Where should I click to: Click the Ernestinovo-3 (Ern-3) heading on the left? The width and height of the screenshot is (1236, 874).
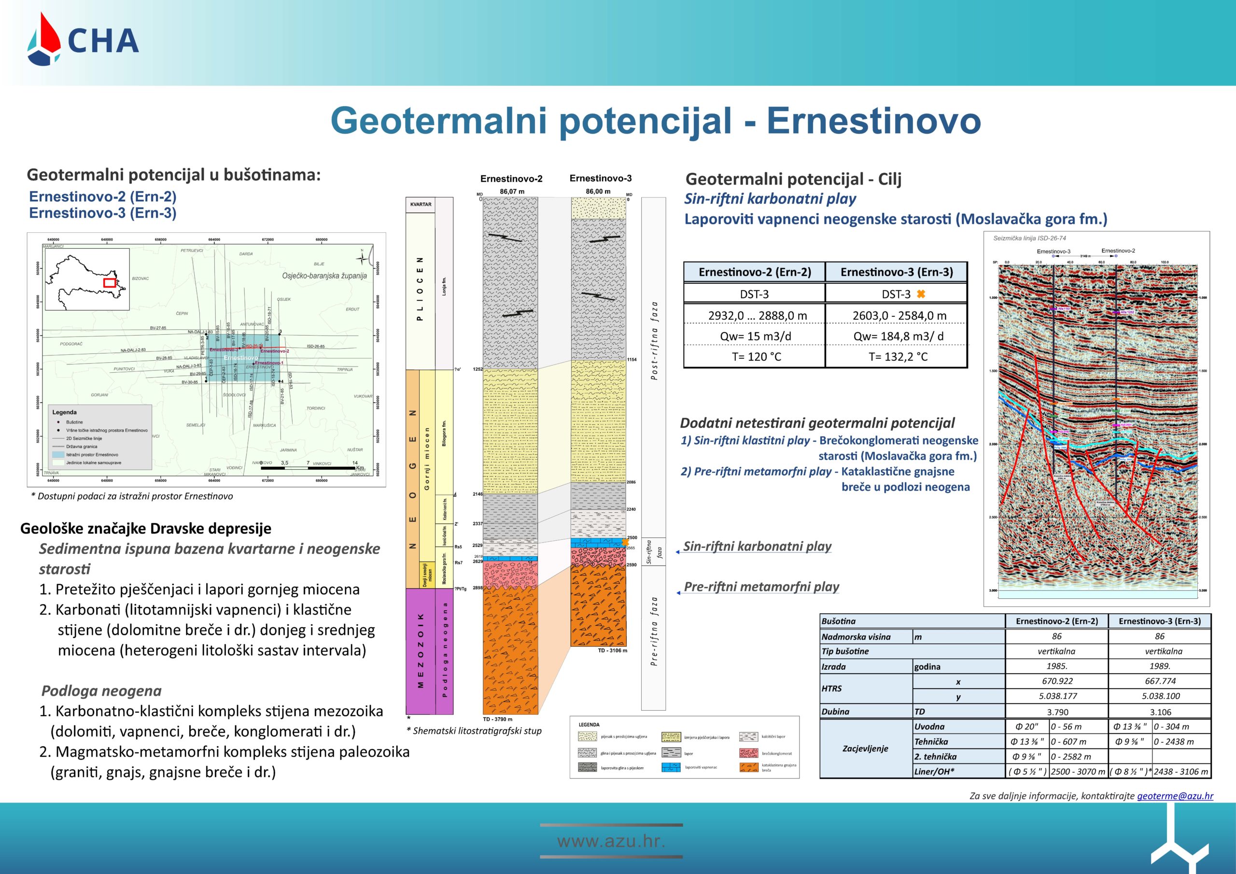[x=103, y=213]
